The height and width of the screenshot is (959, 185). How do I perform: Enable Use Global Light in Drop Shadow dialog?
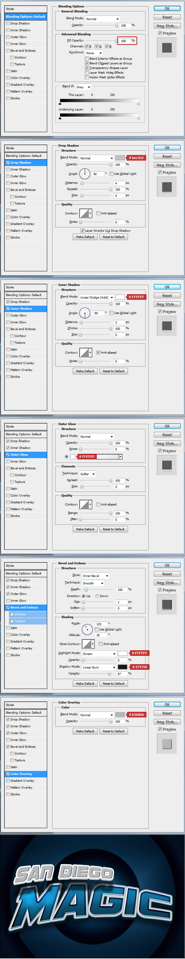[111, 174]
